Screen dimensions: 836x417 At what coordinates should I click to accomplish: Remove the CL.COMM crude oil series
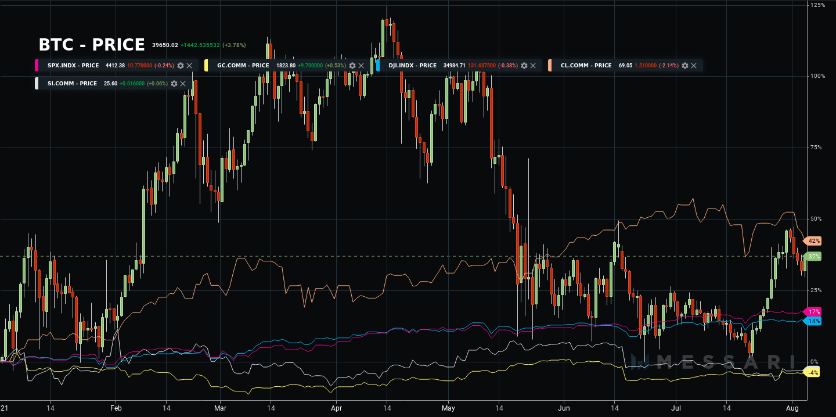pos(693,66)
